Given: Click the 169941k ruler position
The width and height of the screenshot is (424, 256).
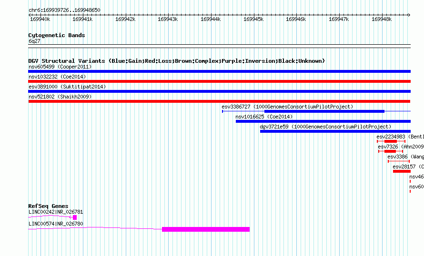Looking at the screenshot, I should click(x=82, y=19).
